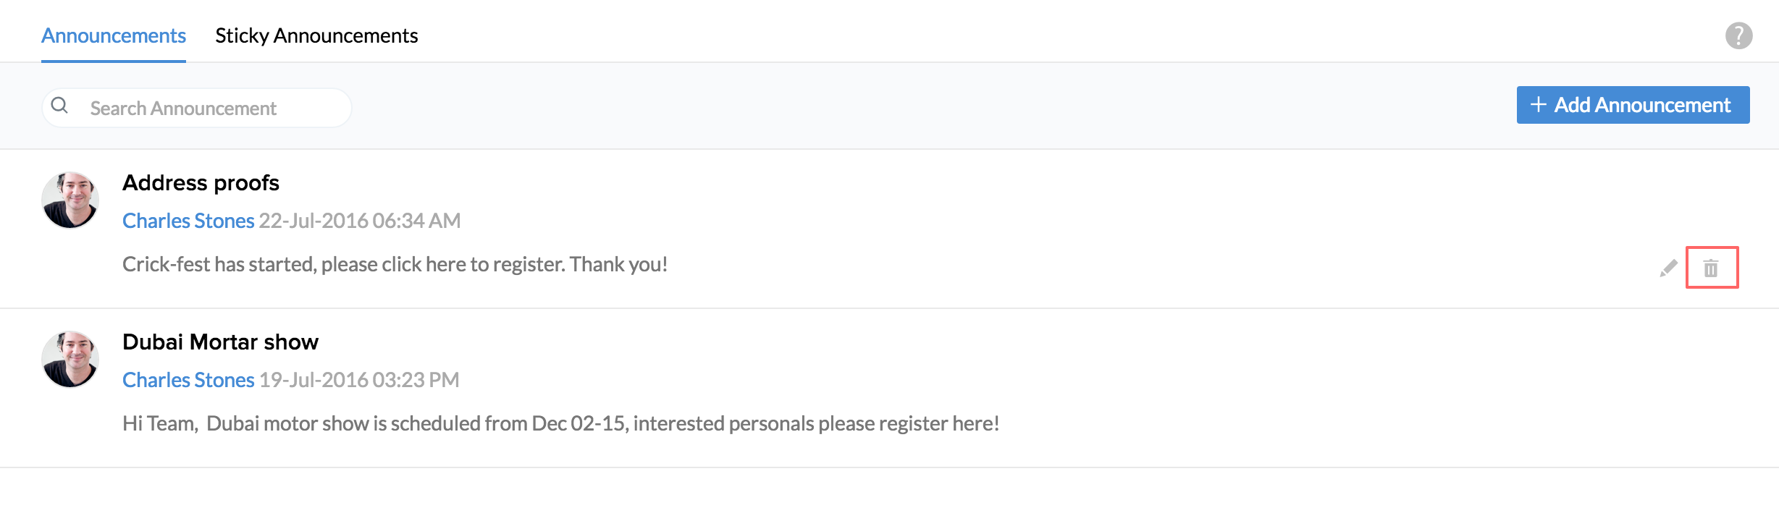
Task: Open the Sticky Announcements tab
Action: tap(316, 35)
